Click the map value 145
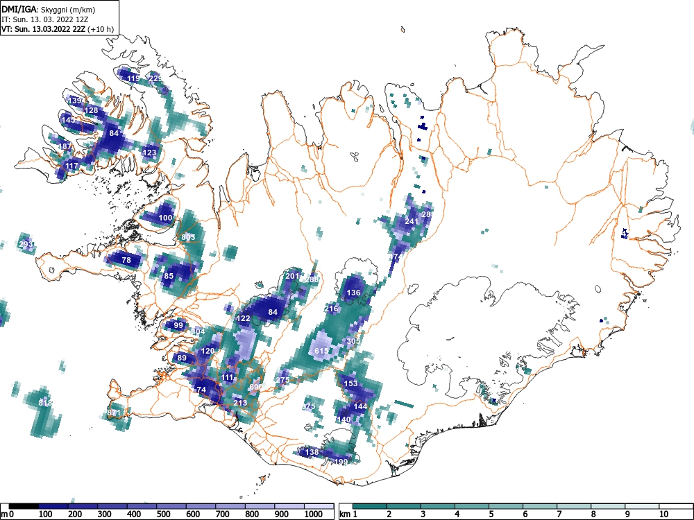Image resolution: width=694 pixels, height=520 pixels. click(x=69, y=120)
